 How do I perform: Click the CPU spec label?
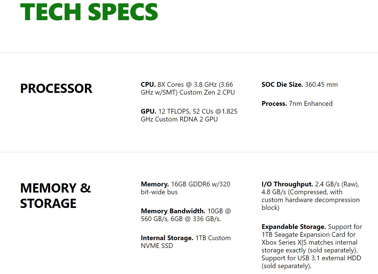(148, 85)
